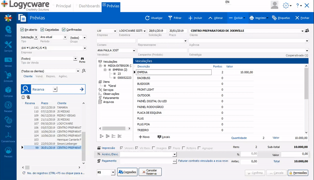Viewport: 314px width, 180px height.
Task: Click the Ponto binoculars icon
Action: click(x=82, y=58)
